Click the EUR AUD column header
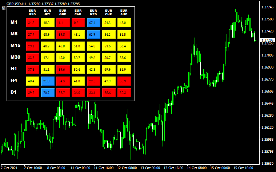276x172 pixels. 123,12
